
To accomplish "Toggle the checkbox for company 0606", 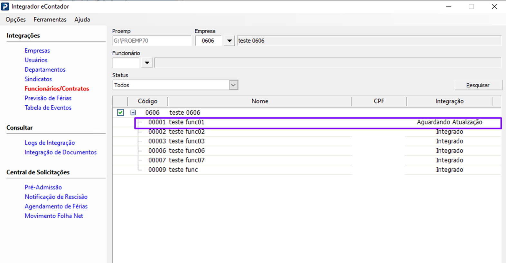I will click(120, 112).
